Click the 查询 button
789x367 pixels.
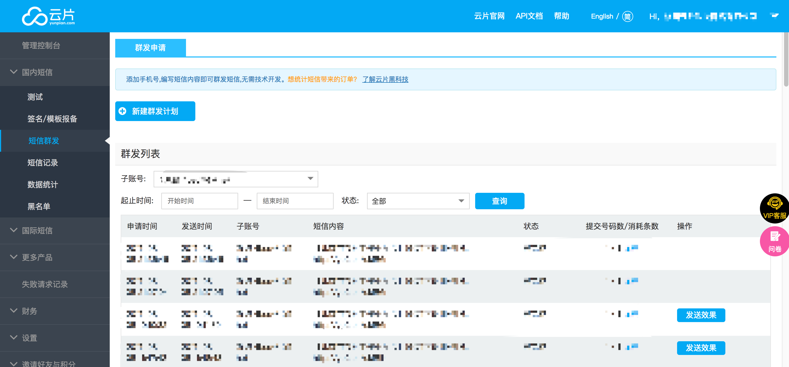(500, 201)
